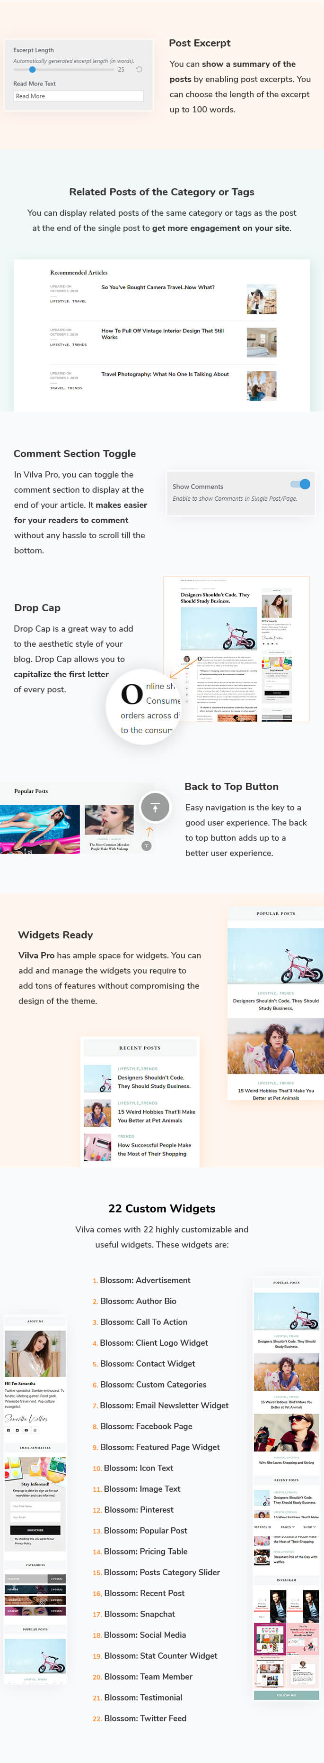Click Samantha's signature image in the About Me widget

26,1418
